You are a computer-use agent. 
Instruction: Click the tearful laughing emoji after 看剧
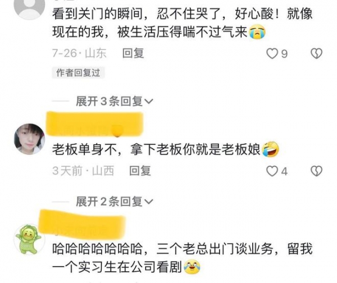pyautogui.click(x=192, y=267)
